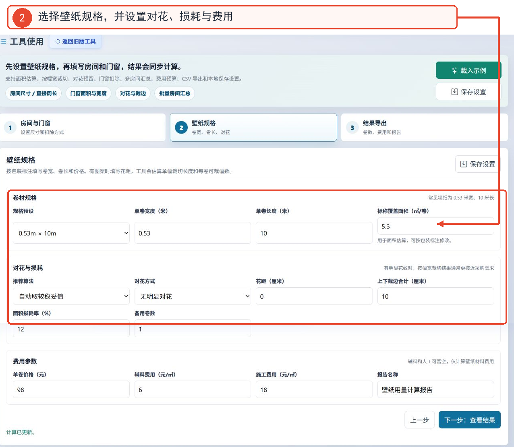Image resolution: width=514 pixels, height=447 pixels.
Task: Click the top 保存设置 button
Action: point(468,92)
